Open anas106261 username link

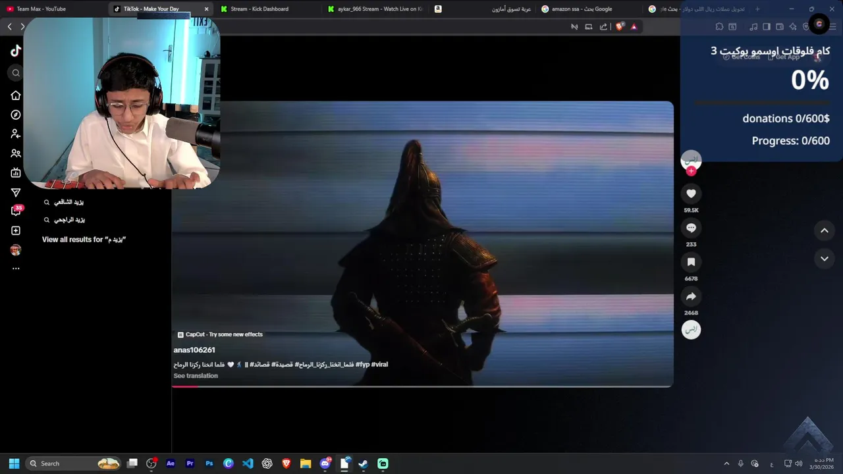point(194,350)
